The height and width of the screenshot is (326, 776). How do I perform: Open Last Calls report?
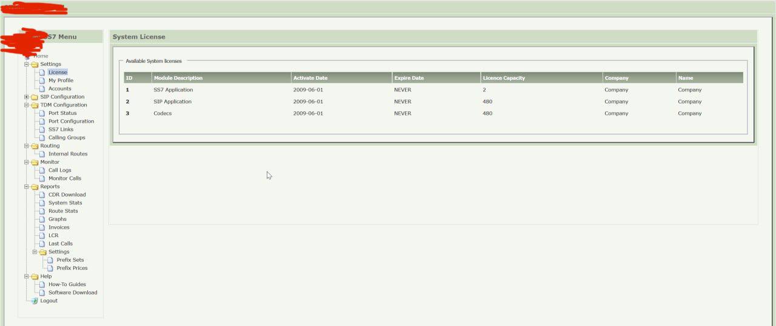pos(60,244)
